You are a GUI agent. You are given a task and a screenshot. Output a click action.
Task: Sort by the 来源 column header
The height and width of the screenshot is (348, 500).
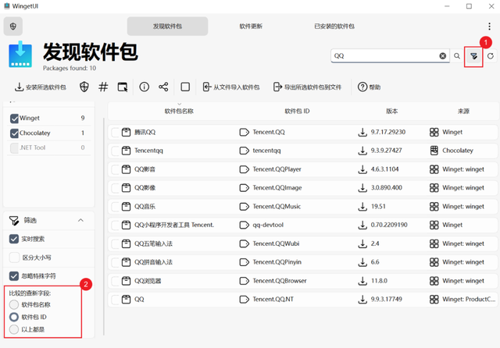[x=463, y=111]
